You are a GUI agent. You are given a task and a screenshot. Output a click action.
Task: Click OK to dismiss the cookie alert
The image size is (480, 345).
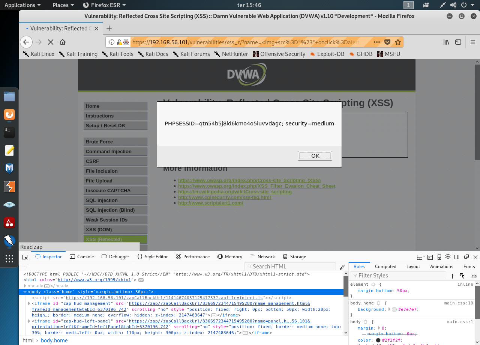pos(315,156)
